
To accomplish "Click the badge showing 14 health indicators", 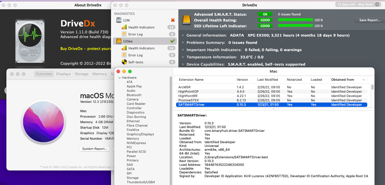I will (x=171, y=48).
